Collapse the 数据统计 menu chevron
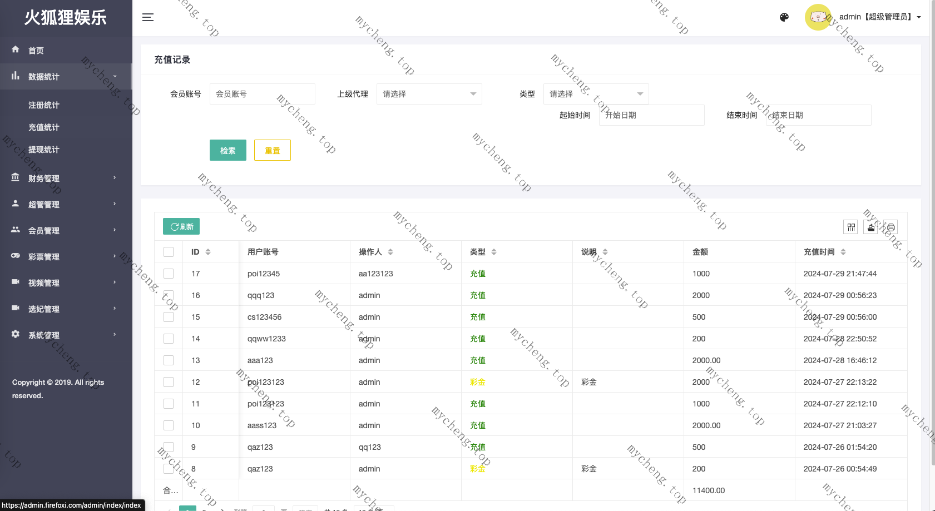Viewport: 935px width, 511px height. pos(115,76)
